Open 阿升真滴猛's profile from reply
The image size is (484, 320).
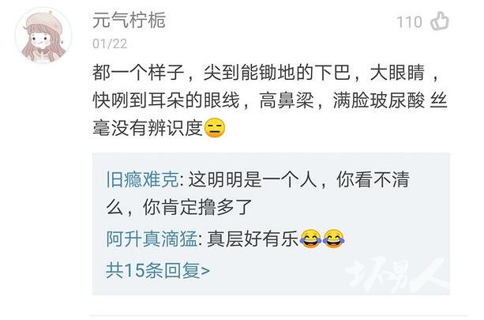click(152, 239)
